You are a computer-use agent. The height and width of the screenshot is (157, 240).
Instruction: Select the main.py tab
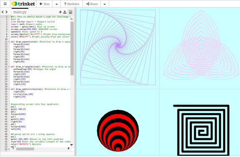[x=20, y=12]
